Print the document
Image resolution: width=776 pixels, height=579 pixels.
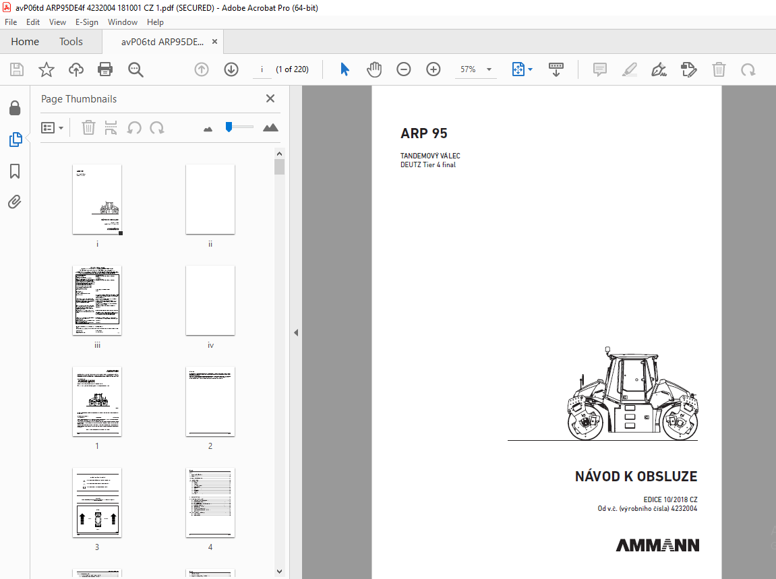[105, 69]
